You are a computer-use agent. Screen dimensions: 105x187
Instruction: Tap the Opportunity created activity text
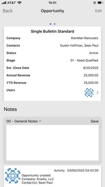tap(36, 175)
